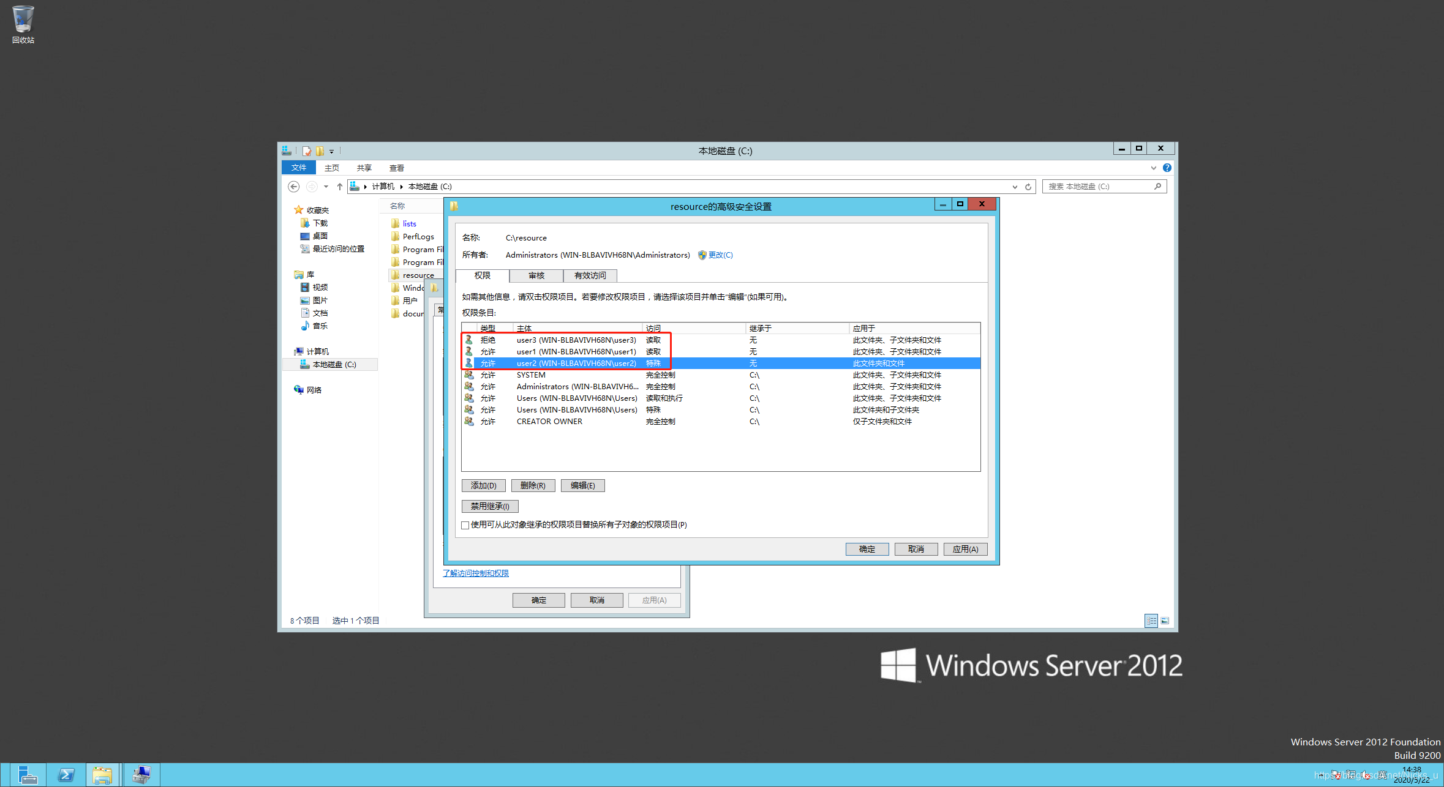The image size is (1444, 787).
Task: Click the 禁用继承 button
Action: [489, 506]
